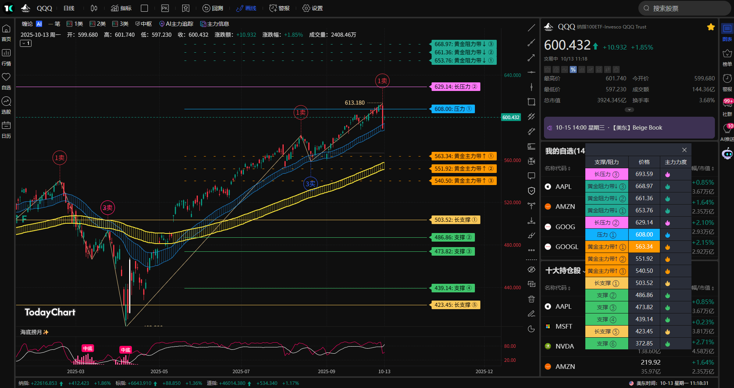The image size is (734, 388).
Task: Open the 回测 backtest menu
Action: point(213,8)
